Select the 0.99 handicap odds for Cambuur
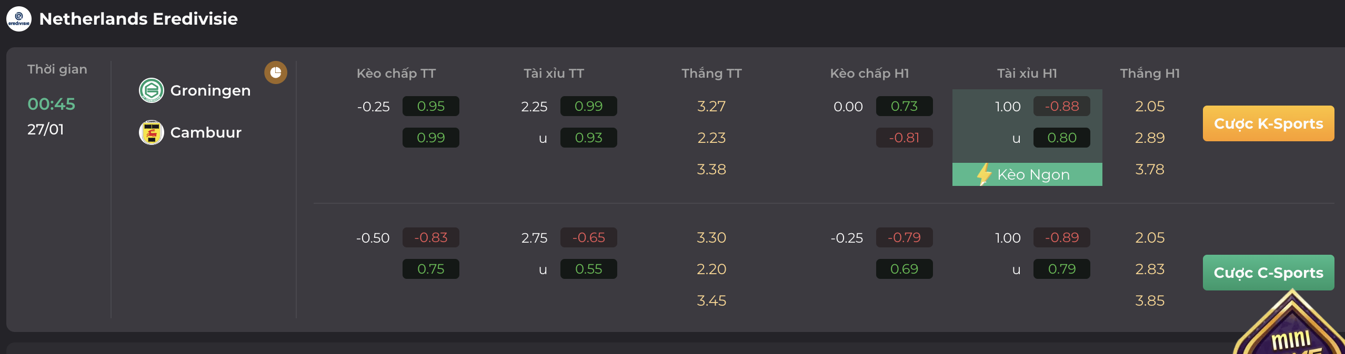Viewport: 1345px width, 354px height. pyautogui.click(x=430, y=138)
